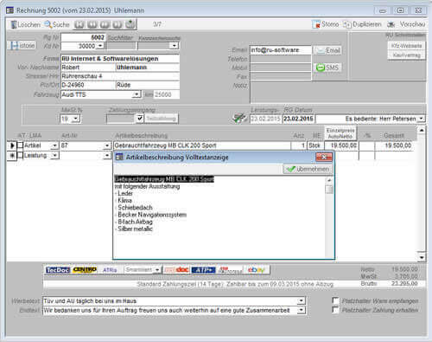Click the Silber metallic line
The width and height of the screenshot is (432, 342).
coord(135,229)
